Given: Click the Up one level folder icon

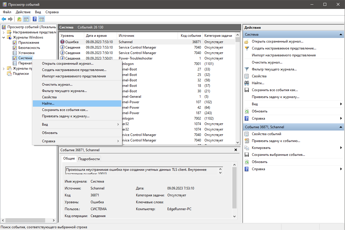Looking at the screenshot, I should pos(19,19).
